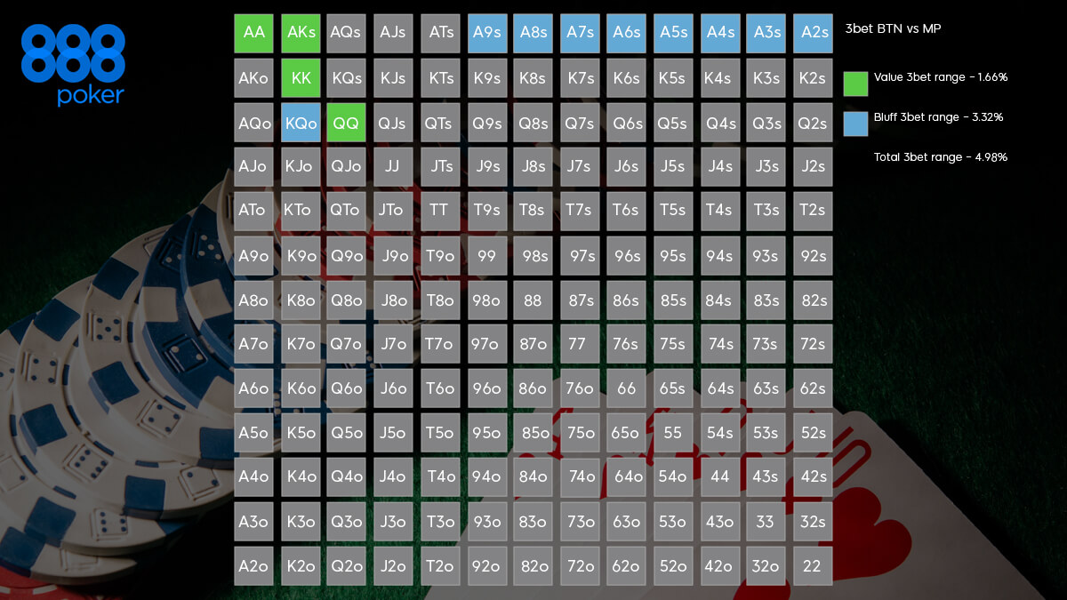
Task: Click the A2o hand cell
Action: [253, 566]
